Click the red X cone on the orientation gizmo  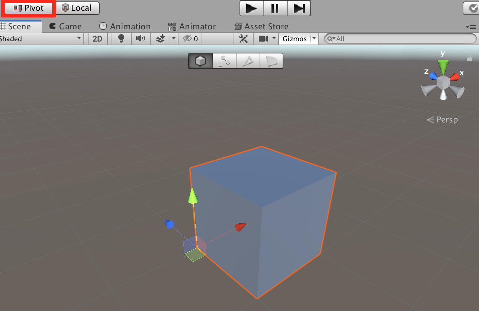coord(455,77)
